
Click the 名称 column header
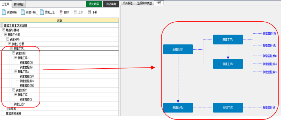coord(59,20)
